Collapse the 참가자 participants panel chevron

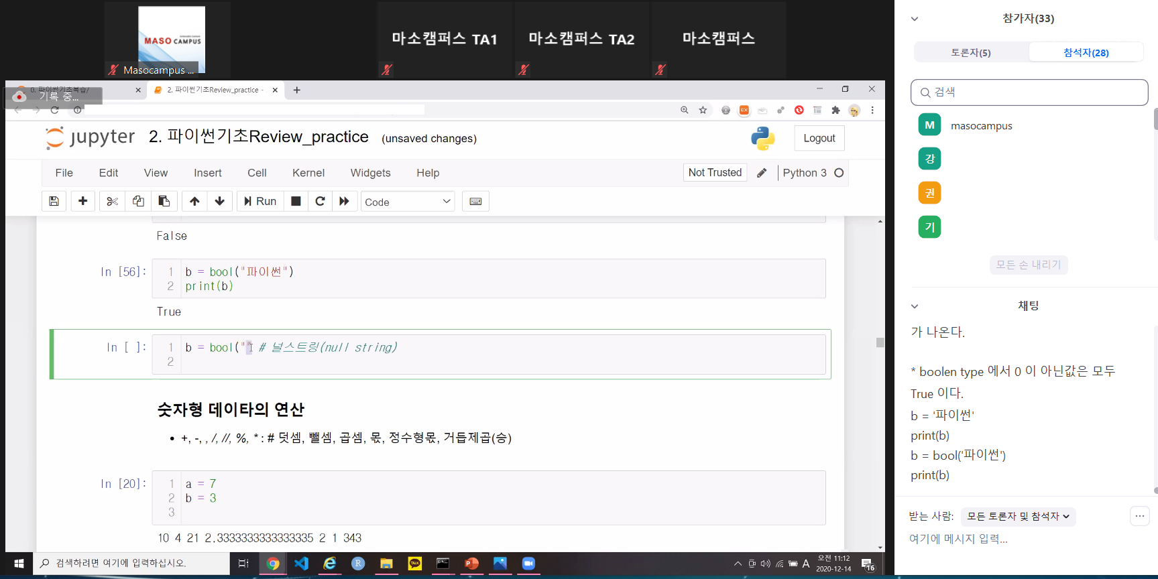(915, 19)
